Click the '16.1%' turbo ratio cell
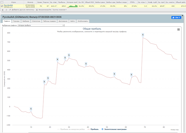The width and height of the screenshot is (186, 133). click(152, 6)
